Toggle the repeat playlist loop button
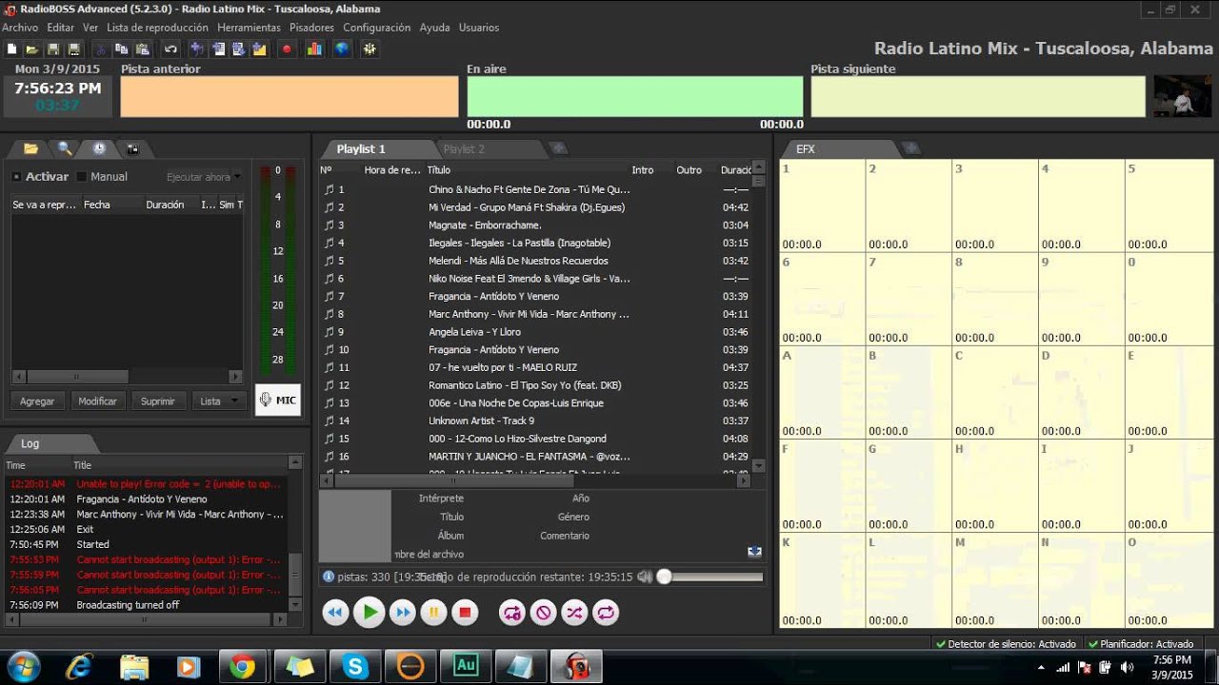Image resolution: width=1219 pixels, height=685 pixels. coord(606,613)
